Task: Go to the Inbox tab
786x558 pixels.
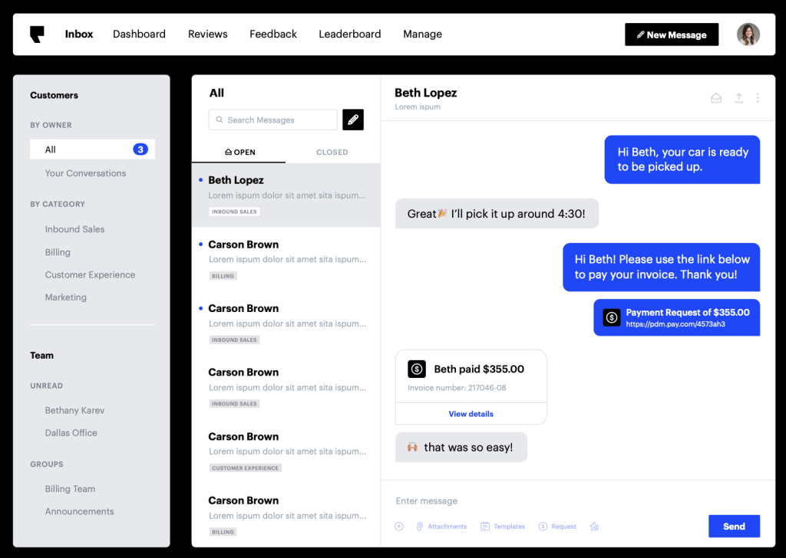Action: tap(79, 34)
